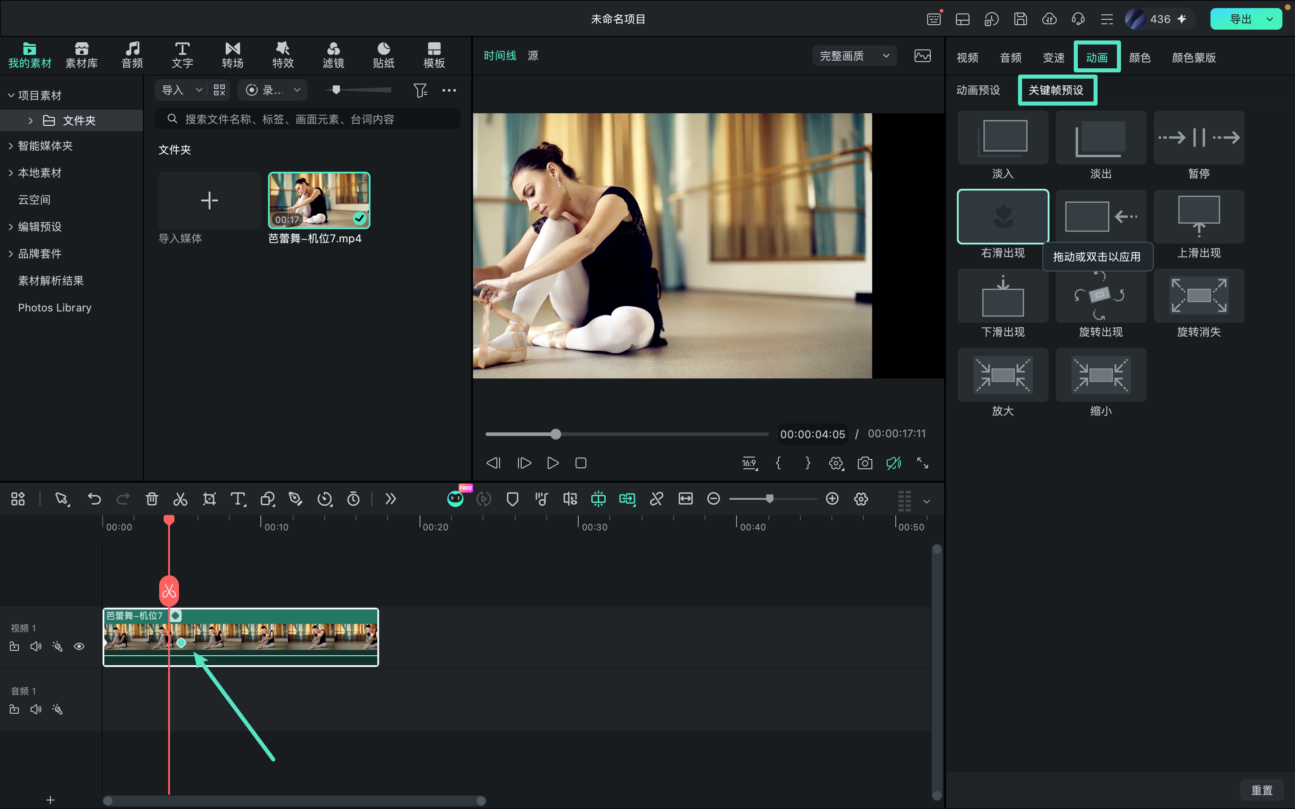Viewport: 1295px width, 809px height.
Task: Select the crop tool in timeline toolbar
Action: point(209,499)
